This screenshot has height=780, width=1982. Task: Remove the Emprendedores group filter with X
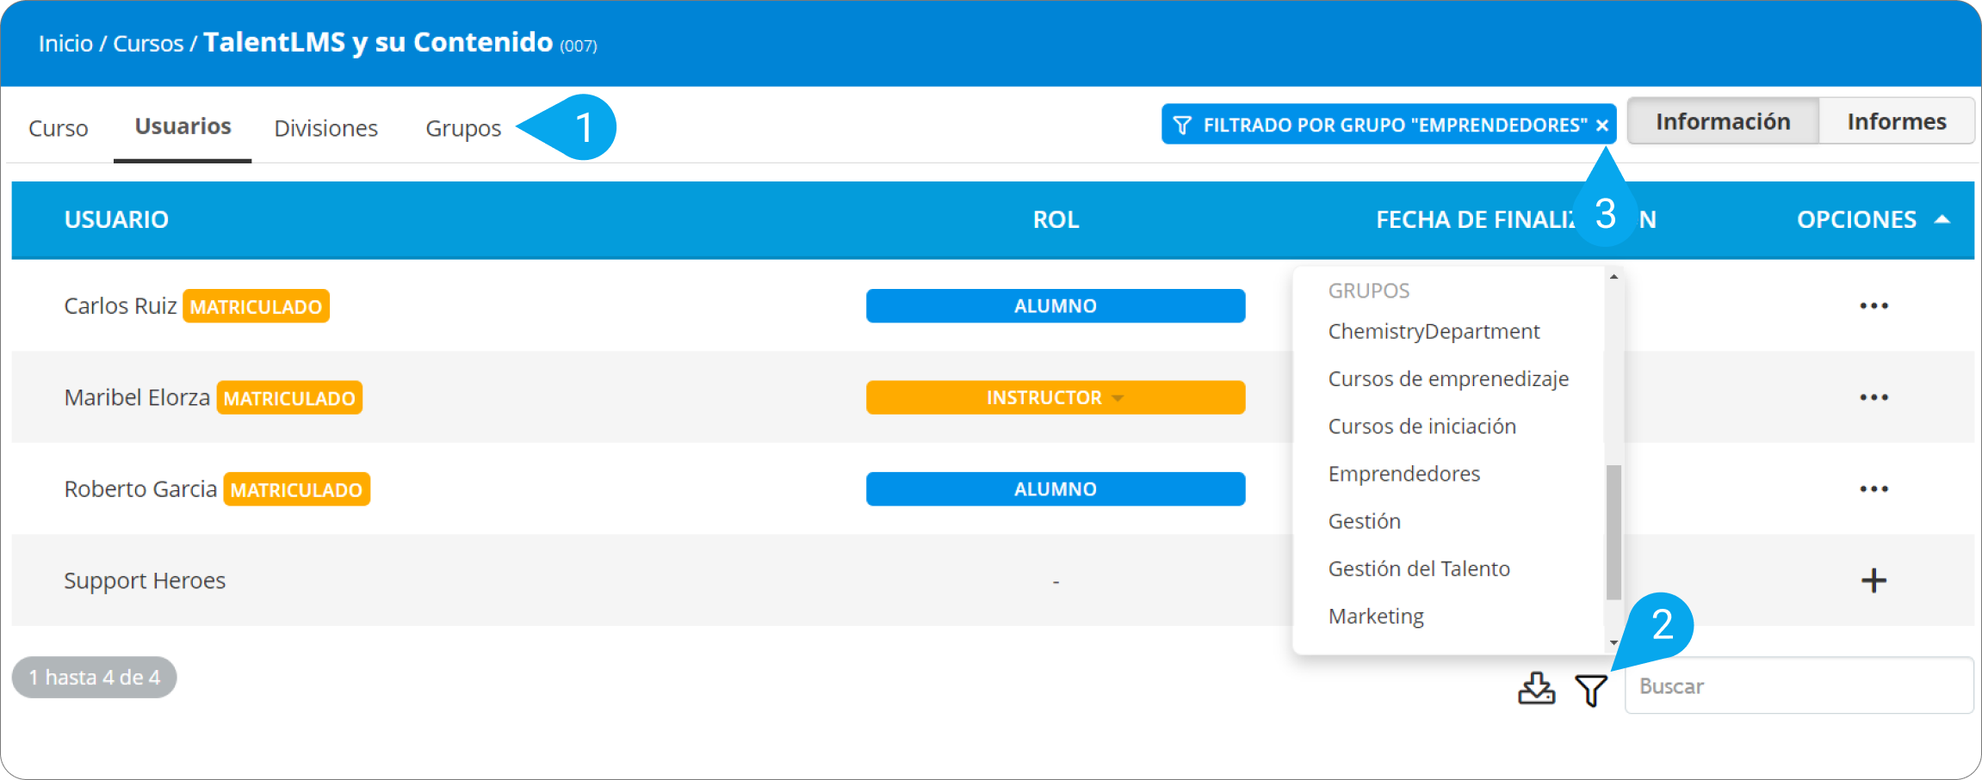pyautogui.click(x=1602, y=126)
